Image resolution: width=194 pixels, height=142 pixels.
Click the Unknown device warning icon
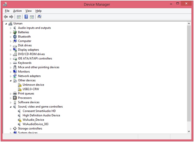19,85
